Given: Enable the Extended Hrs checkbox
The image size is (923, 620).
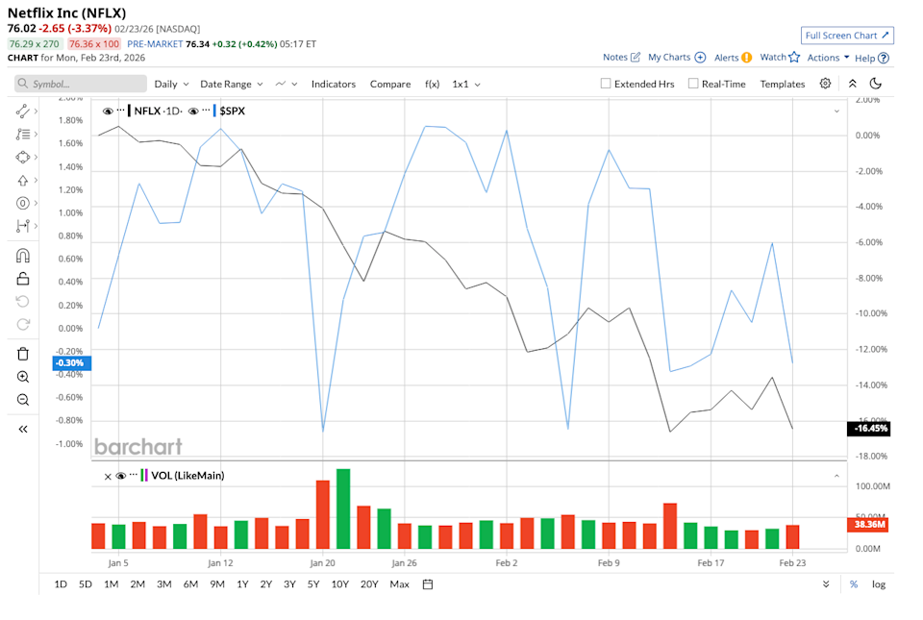Looking at the screenshot, I should pos(606,84).
